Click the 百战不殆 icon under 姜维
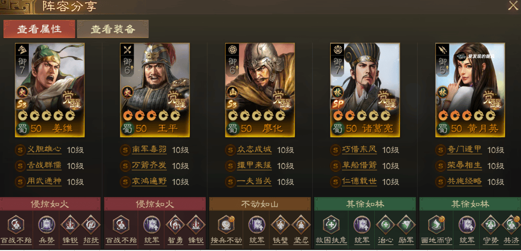This screenshot has height=251, width=521. [x=16, y=224]
